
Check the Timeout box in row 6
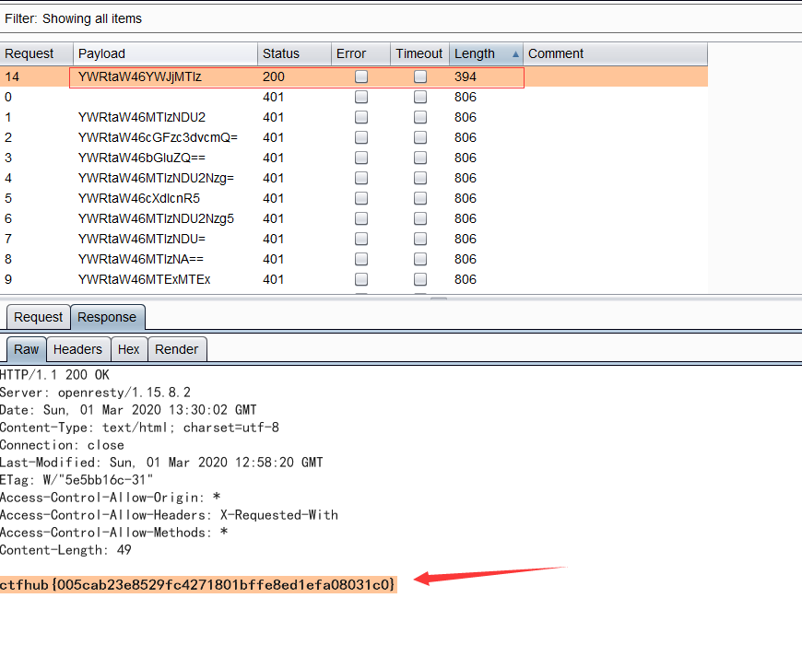tap(420, 218)
